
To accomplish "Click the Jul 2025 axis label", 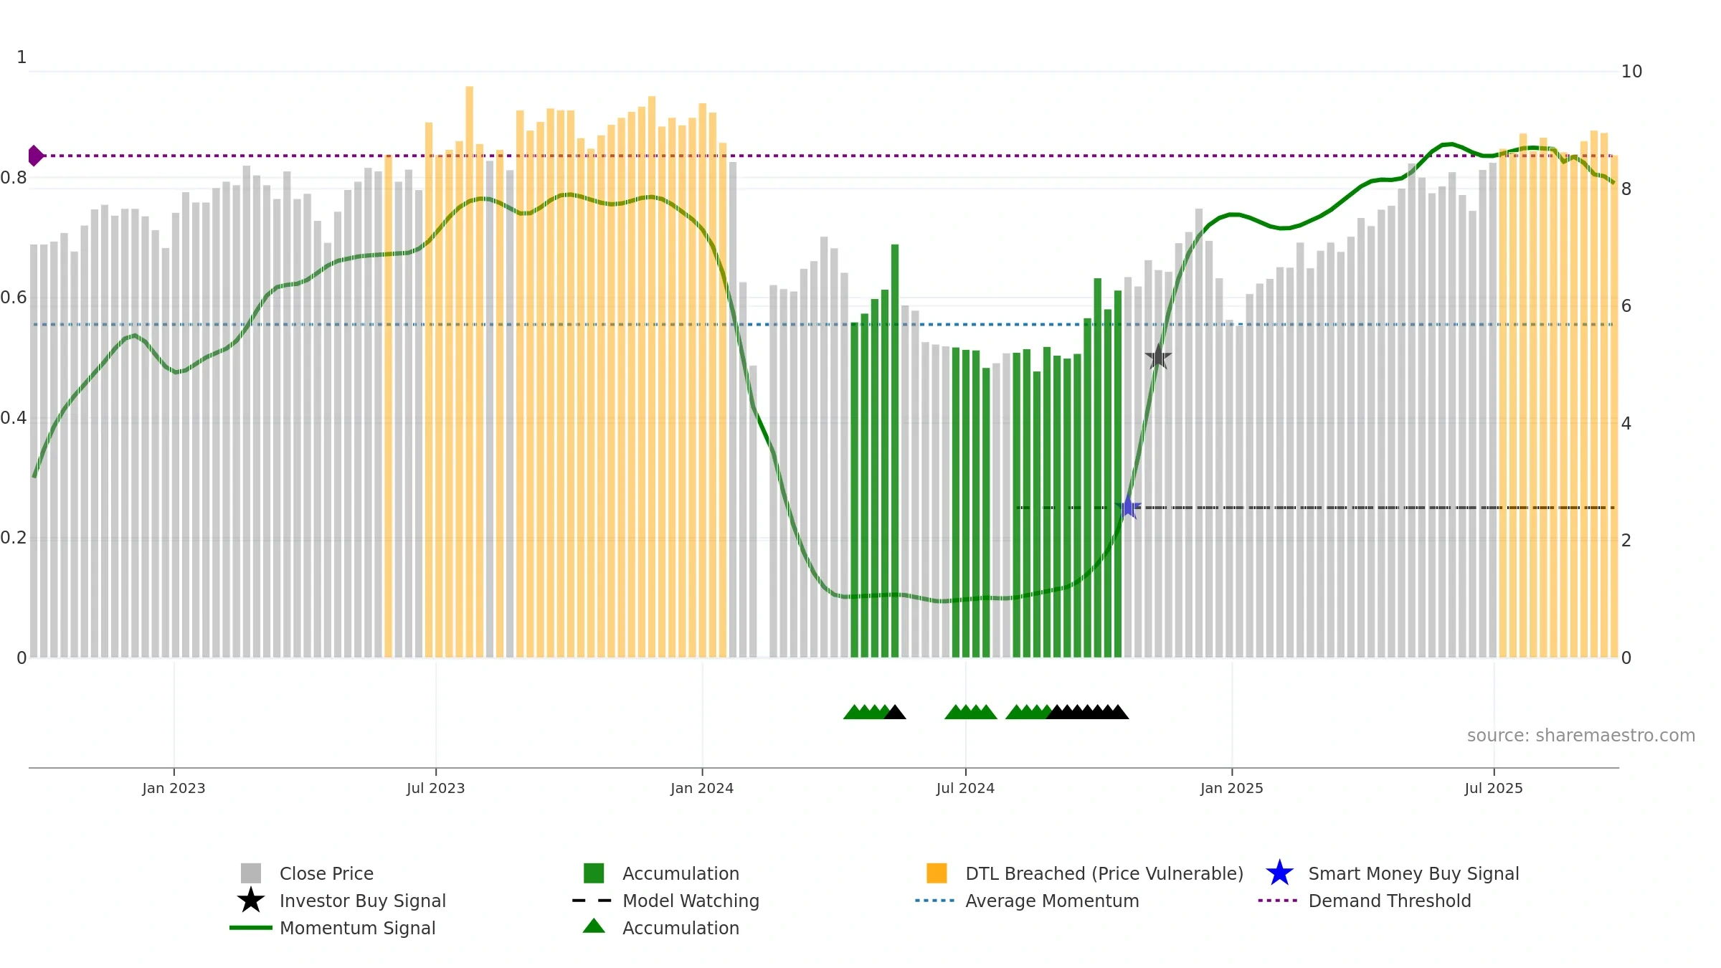I will pyautogui.click(x=1494, y=788).
